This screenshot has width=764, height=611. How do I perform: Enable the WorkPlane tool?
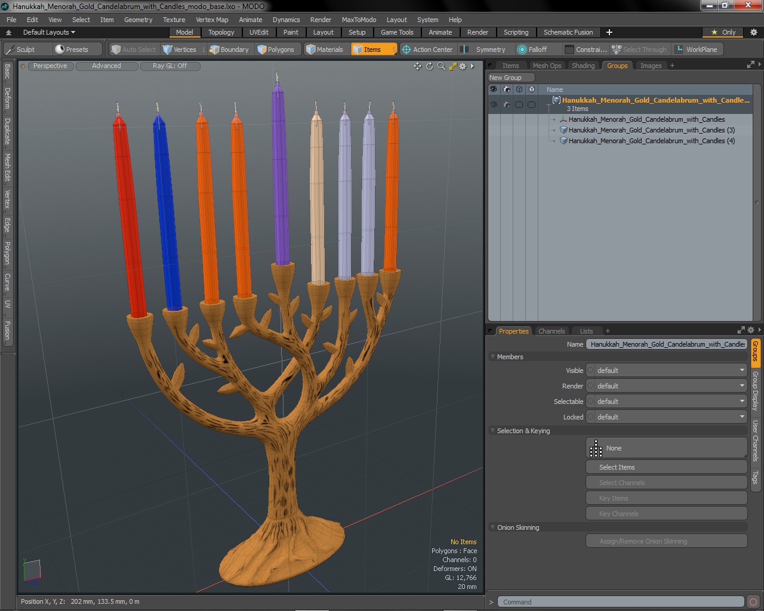click(x=696, y=50)
